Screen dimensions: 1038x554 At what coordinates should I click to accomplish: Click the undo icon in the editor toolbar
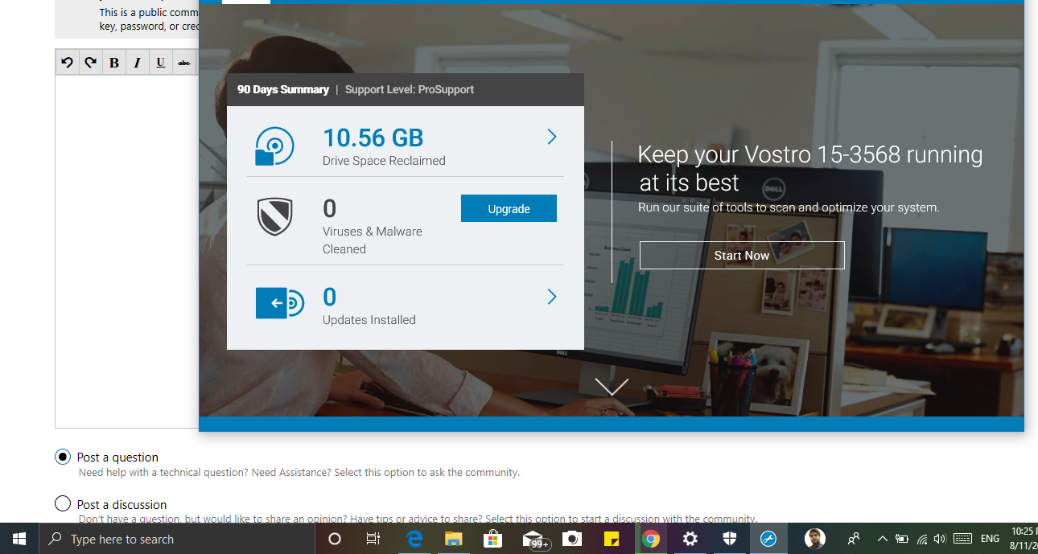click(x=68, y=63)
